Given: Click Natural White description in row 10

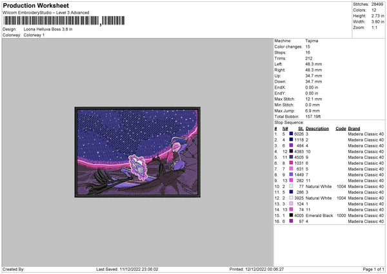Looking at the screenshot, I should 319,186.
